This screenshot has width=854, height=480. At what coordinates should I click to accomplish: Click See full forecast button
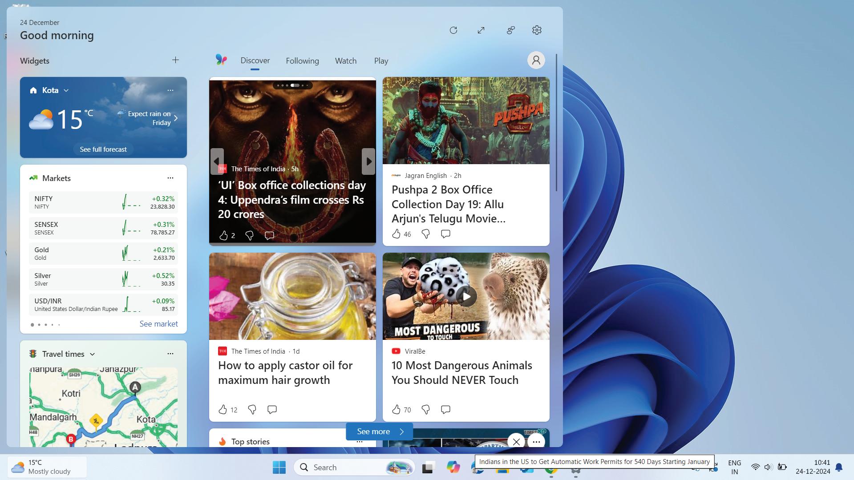[x=103, y=149]
